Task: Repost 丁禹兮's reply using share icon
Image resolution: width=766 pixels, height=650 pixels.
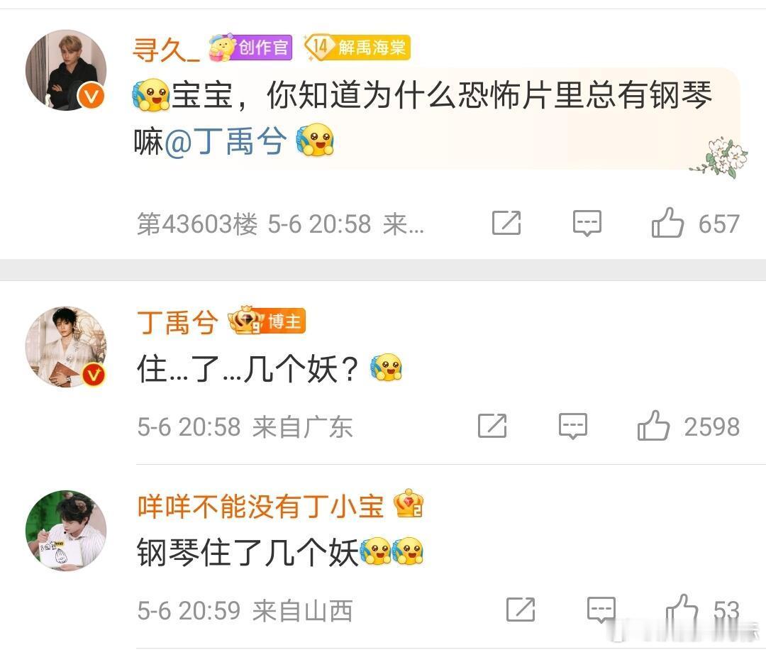Action: tap(492, 426)
